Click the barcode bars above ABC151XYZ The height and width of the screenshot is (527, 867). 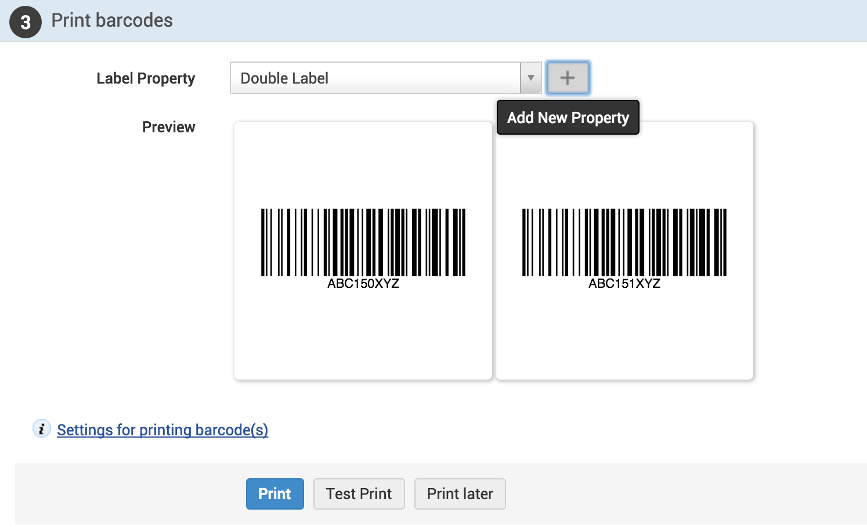pos(624,242)
